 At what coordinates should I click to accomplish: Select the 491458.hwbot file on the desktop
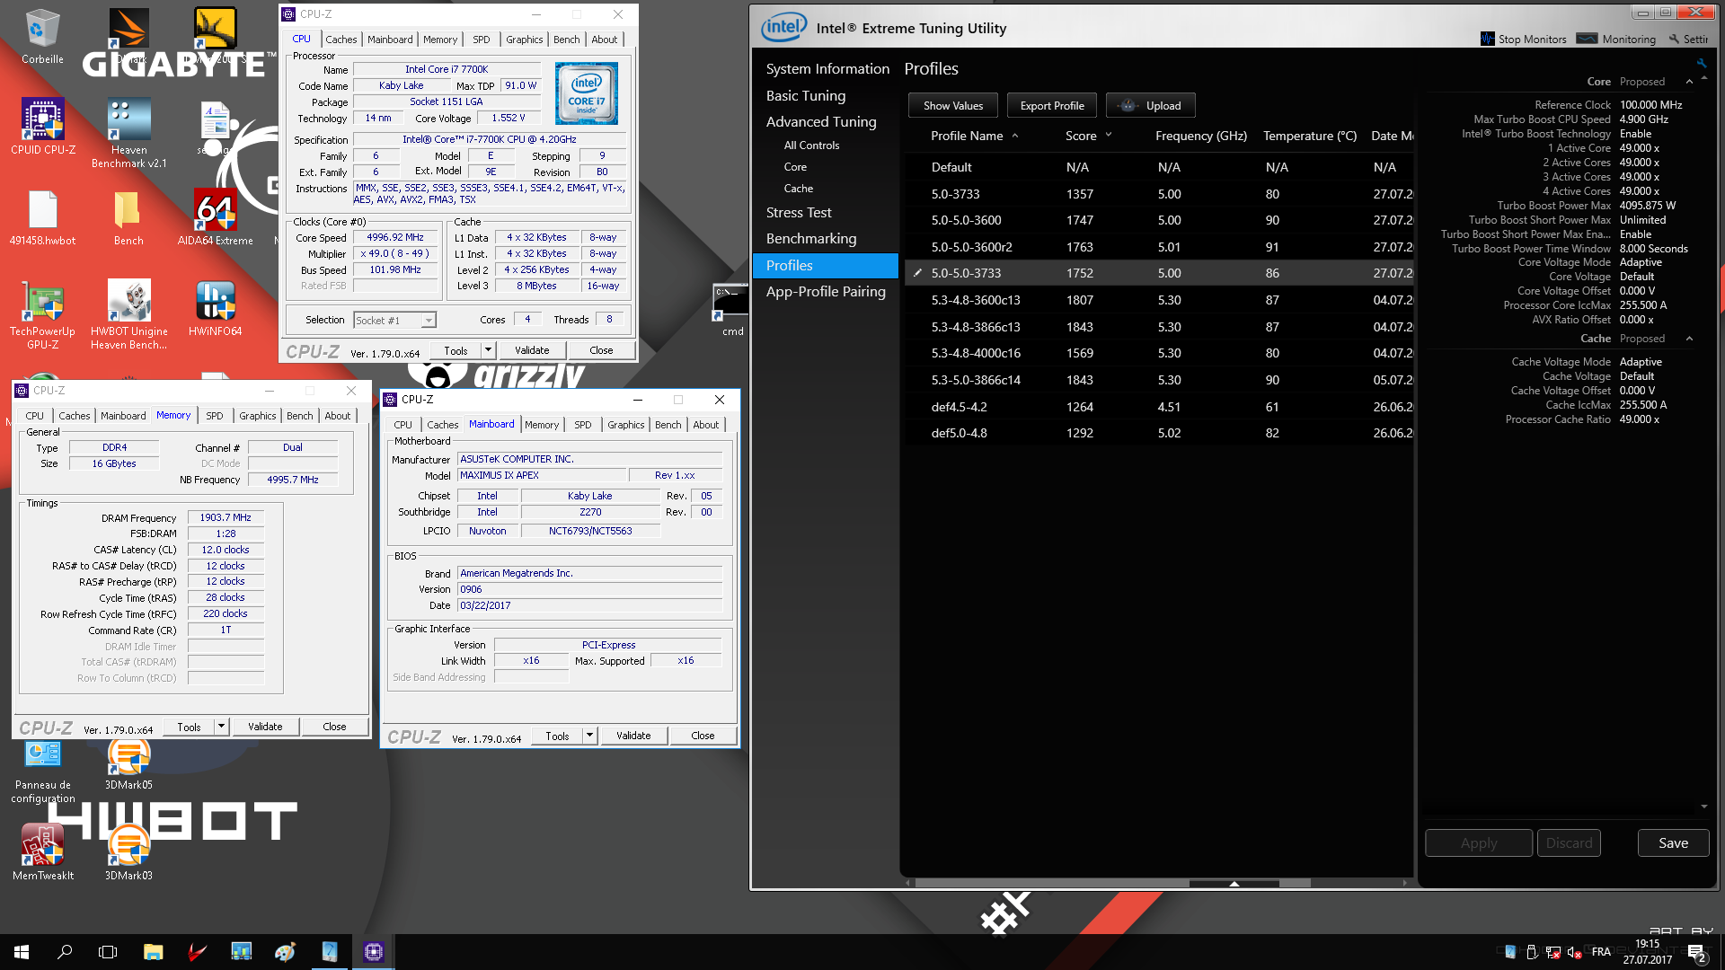pos(42,218)
